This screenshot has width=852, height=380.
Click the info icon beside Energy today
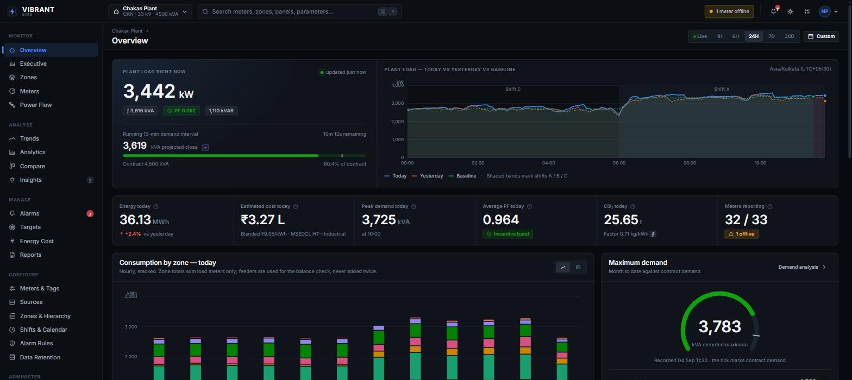click(x=156, y=206)
